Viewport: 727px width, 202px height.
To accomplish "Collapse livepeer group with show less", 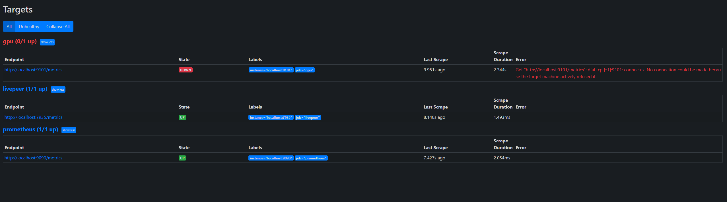I will (58, 89).
